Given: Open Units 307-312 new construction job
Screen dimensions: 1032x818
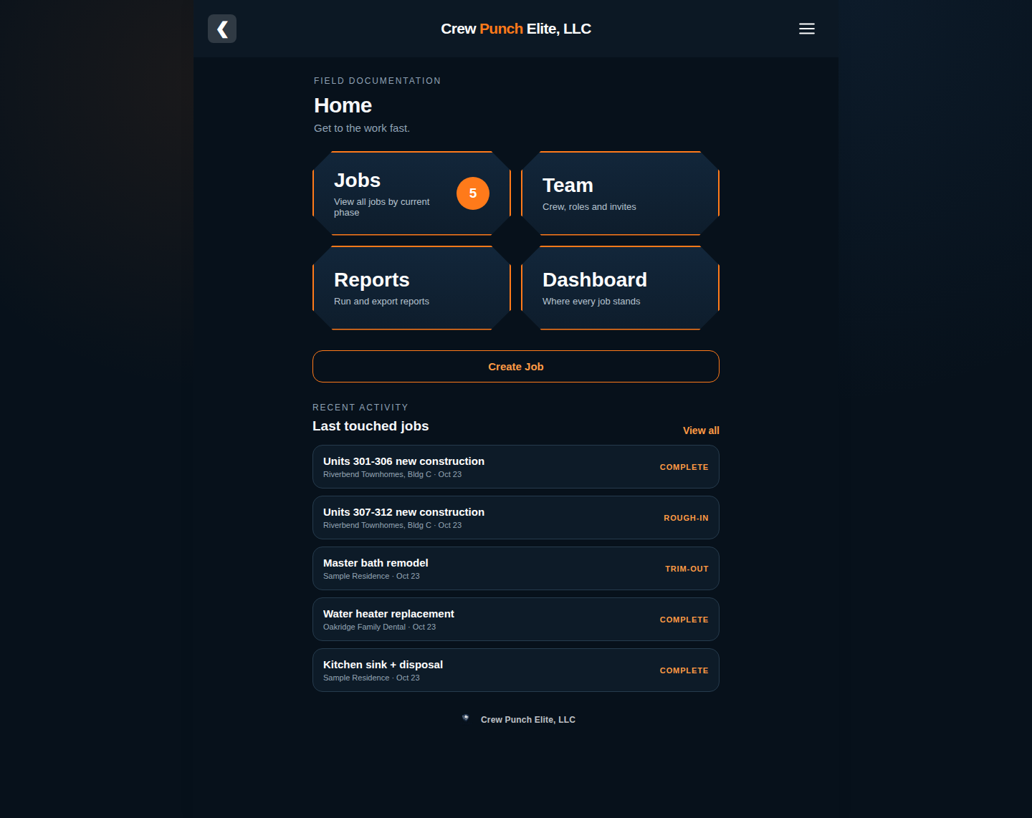Looking at the screenshot, I should point(516,518).
